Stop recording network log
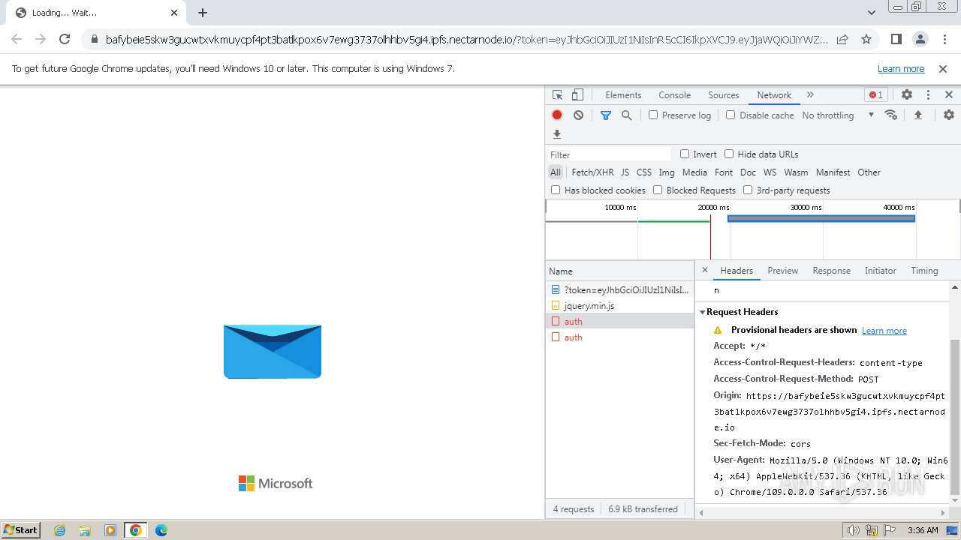Image resolution: width=961 pixels, height=540 pixels. click(557, 115)
